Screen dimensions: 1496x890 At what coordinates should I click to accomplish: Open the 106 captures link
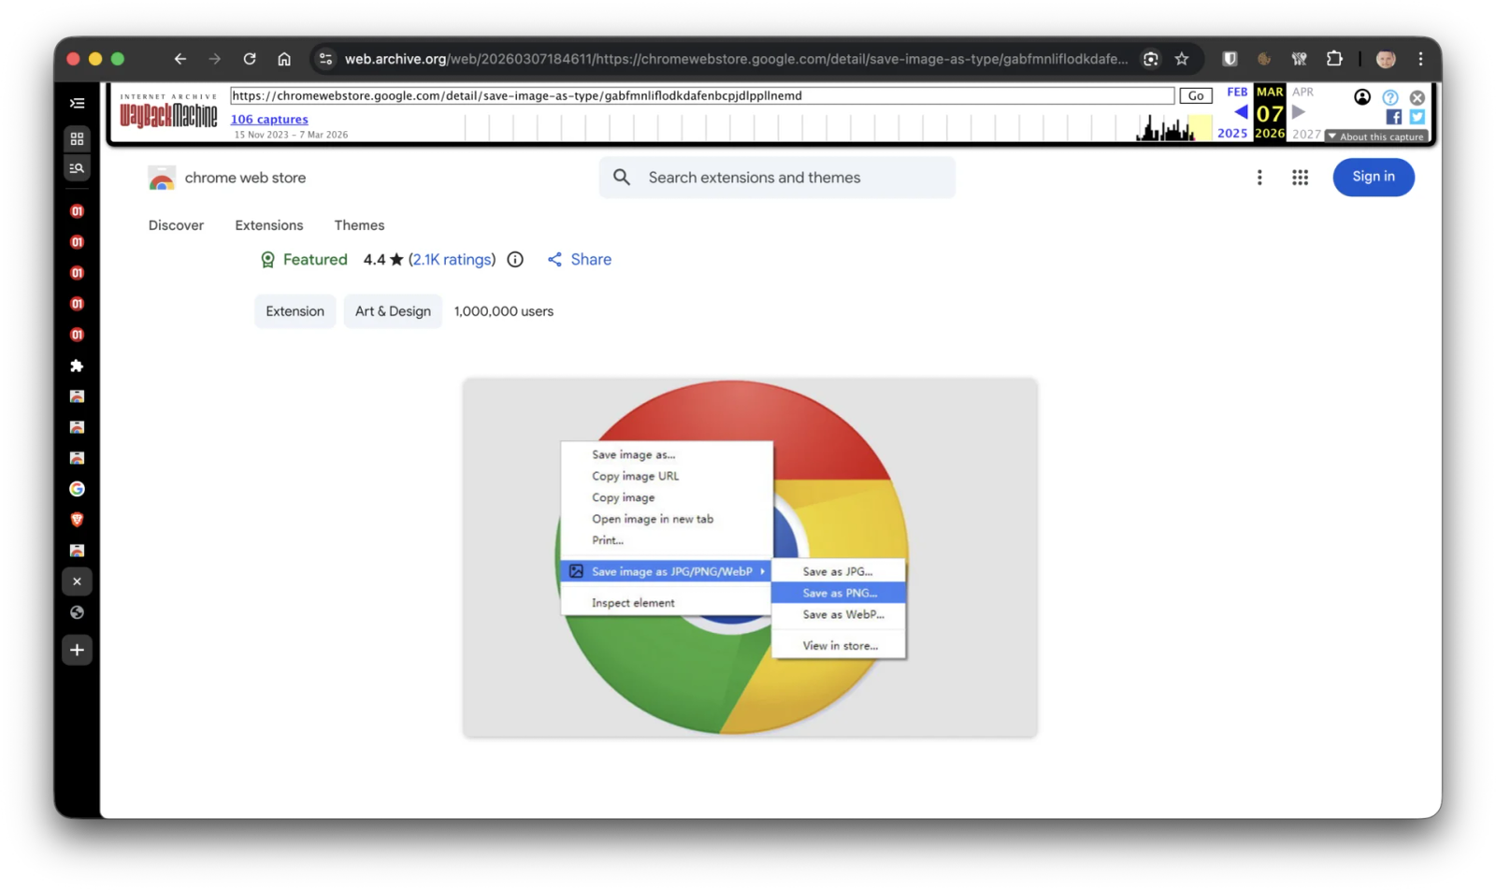point(269,120)
